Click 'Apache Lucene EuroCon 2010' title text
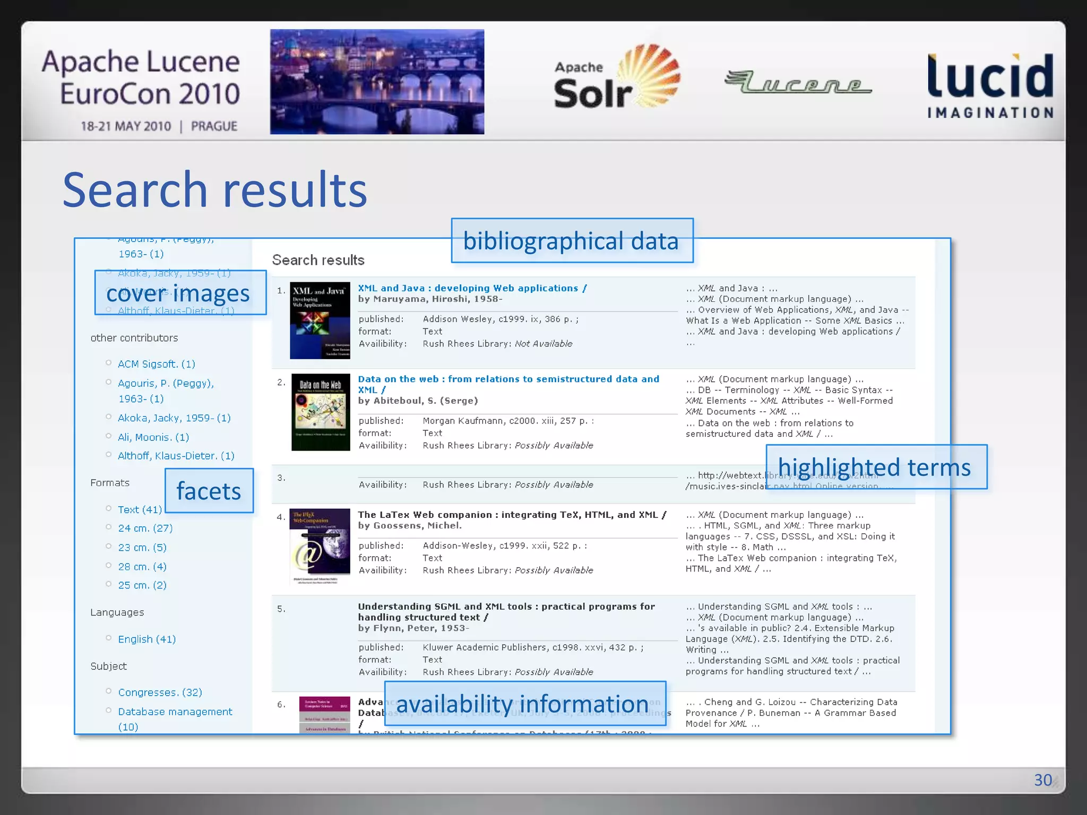The height and width of the screenshot is (815, 1087). [x=141, y=77]
